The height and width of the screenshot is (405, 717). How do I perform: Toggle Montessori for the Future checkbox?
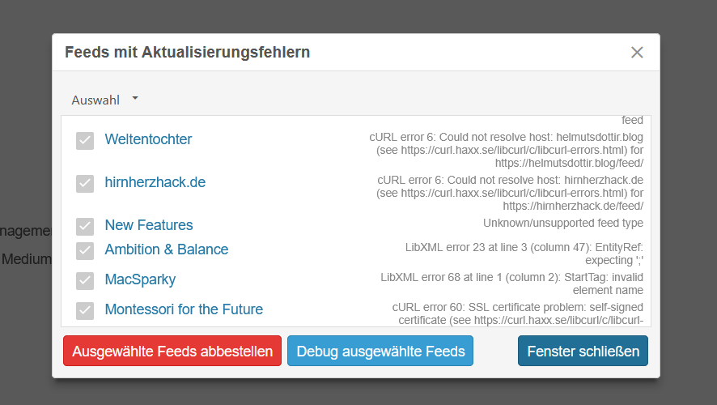tap(85, 311)
